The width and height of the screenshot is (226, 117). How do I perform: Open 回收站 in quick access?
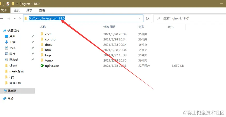[14, 60]
